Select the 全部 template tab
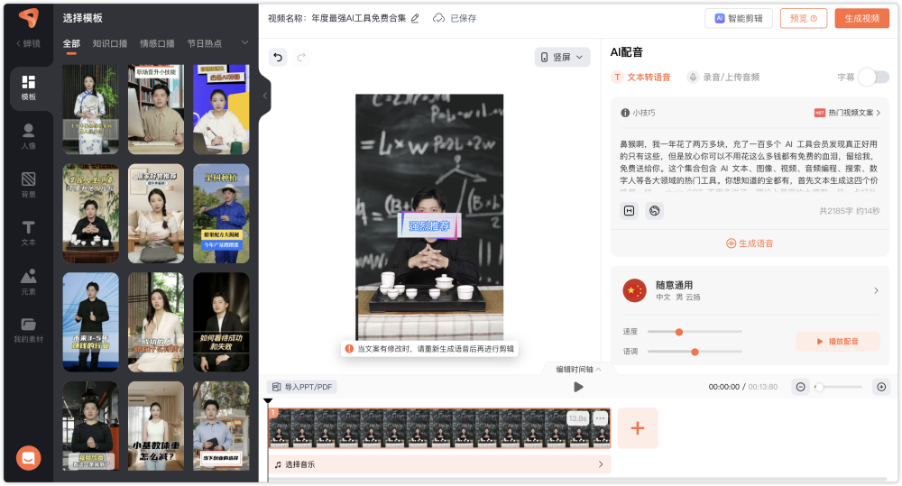The height and width of the screenshot is (486, 902). (71, 43)
